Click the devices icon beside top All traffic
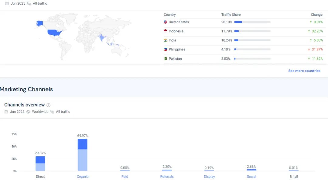Image resolution: width=328 pixels, height=186 pixels. [29, 3]
